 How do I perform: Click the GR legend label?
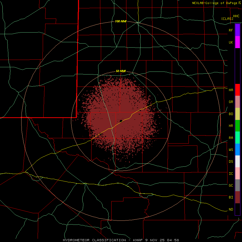pyautogui.click(x=231, y=102)
